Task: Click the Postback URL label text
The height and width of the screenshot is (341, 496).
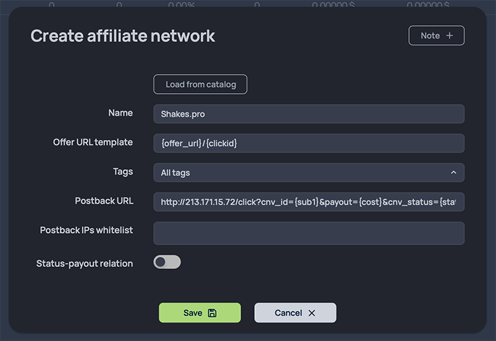Action: tap(104, 201)
